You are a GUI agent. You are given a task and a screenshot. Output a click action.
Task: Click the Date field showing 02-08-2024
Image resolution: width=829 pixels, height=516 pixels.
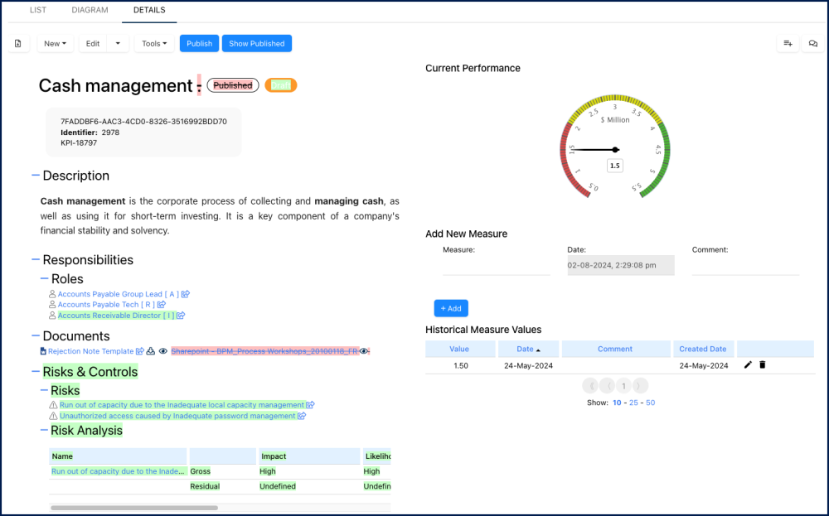tap(621, 266)
